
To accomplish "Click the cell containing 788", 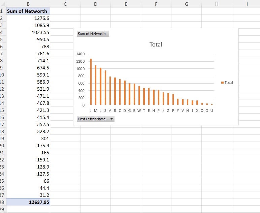I will [x=28, y=47].
